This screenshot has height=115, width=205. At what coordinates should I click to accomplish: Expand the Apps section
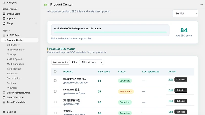[x=6, y=30]
